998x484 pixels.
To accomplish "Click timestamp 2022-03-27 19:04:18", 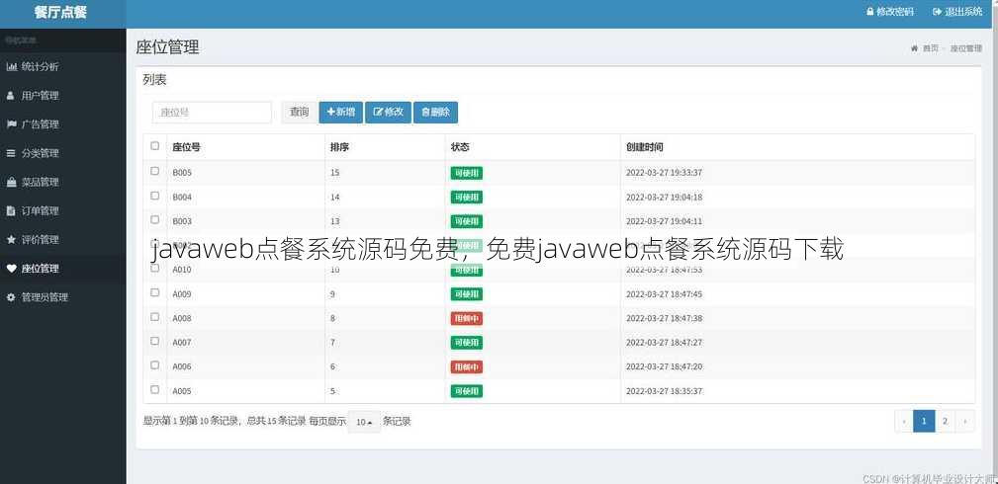I will 664,198.
